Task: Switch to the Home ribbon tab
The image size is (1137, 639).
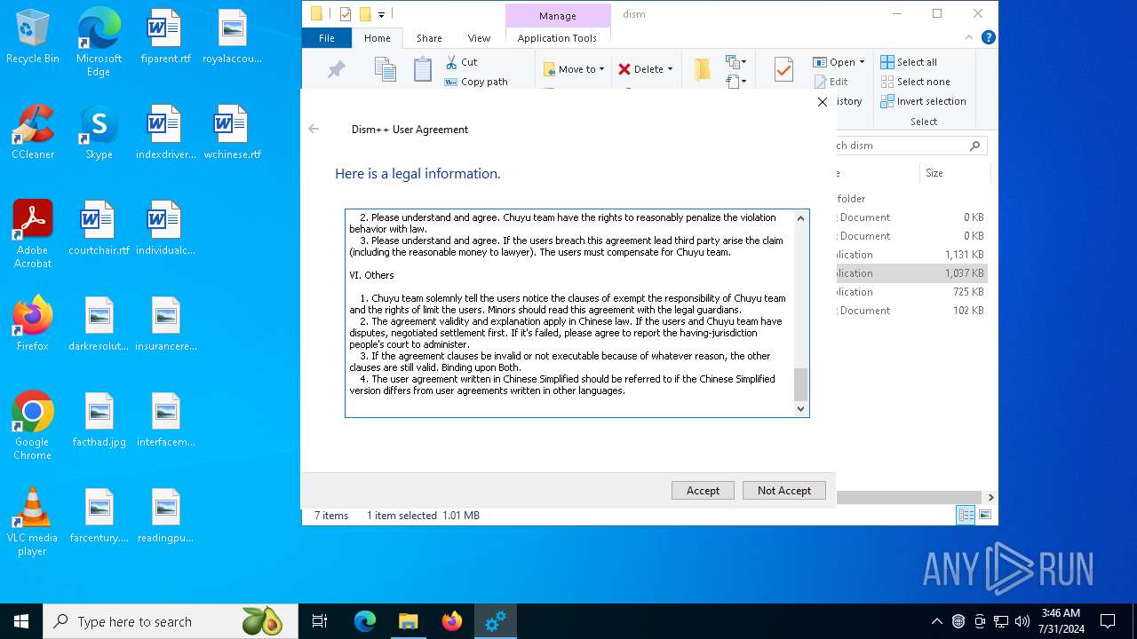Action: click(377, 38)
